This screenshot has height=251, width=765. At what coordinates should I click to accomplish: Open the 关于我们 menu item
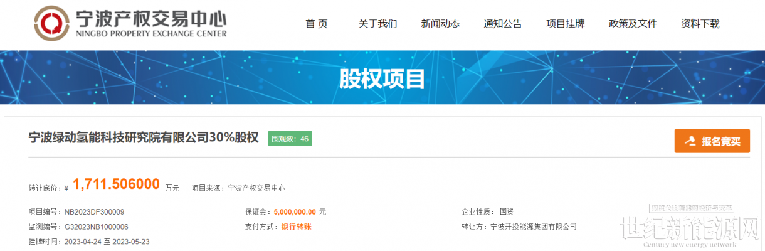coord(377,24)
